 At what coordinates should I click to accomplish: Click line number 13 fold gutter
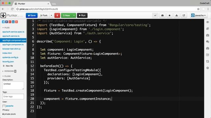click(35, 70)
